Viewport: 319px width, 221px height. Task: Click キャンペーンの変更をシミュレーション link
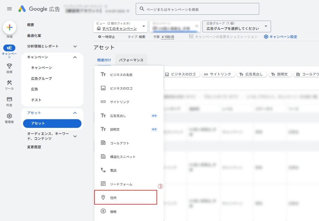(x=226, y=37)
